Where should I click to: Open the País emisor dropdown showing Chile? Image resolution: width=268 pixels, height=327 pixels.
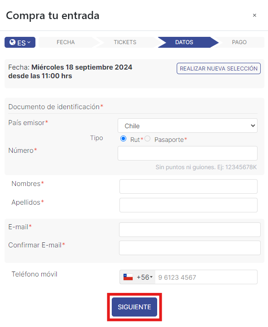click(x=188, y=126)
